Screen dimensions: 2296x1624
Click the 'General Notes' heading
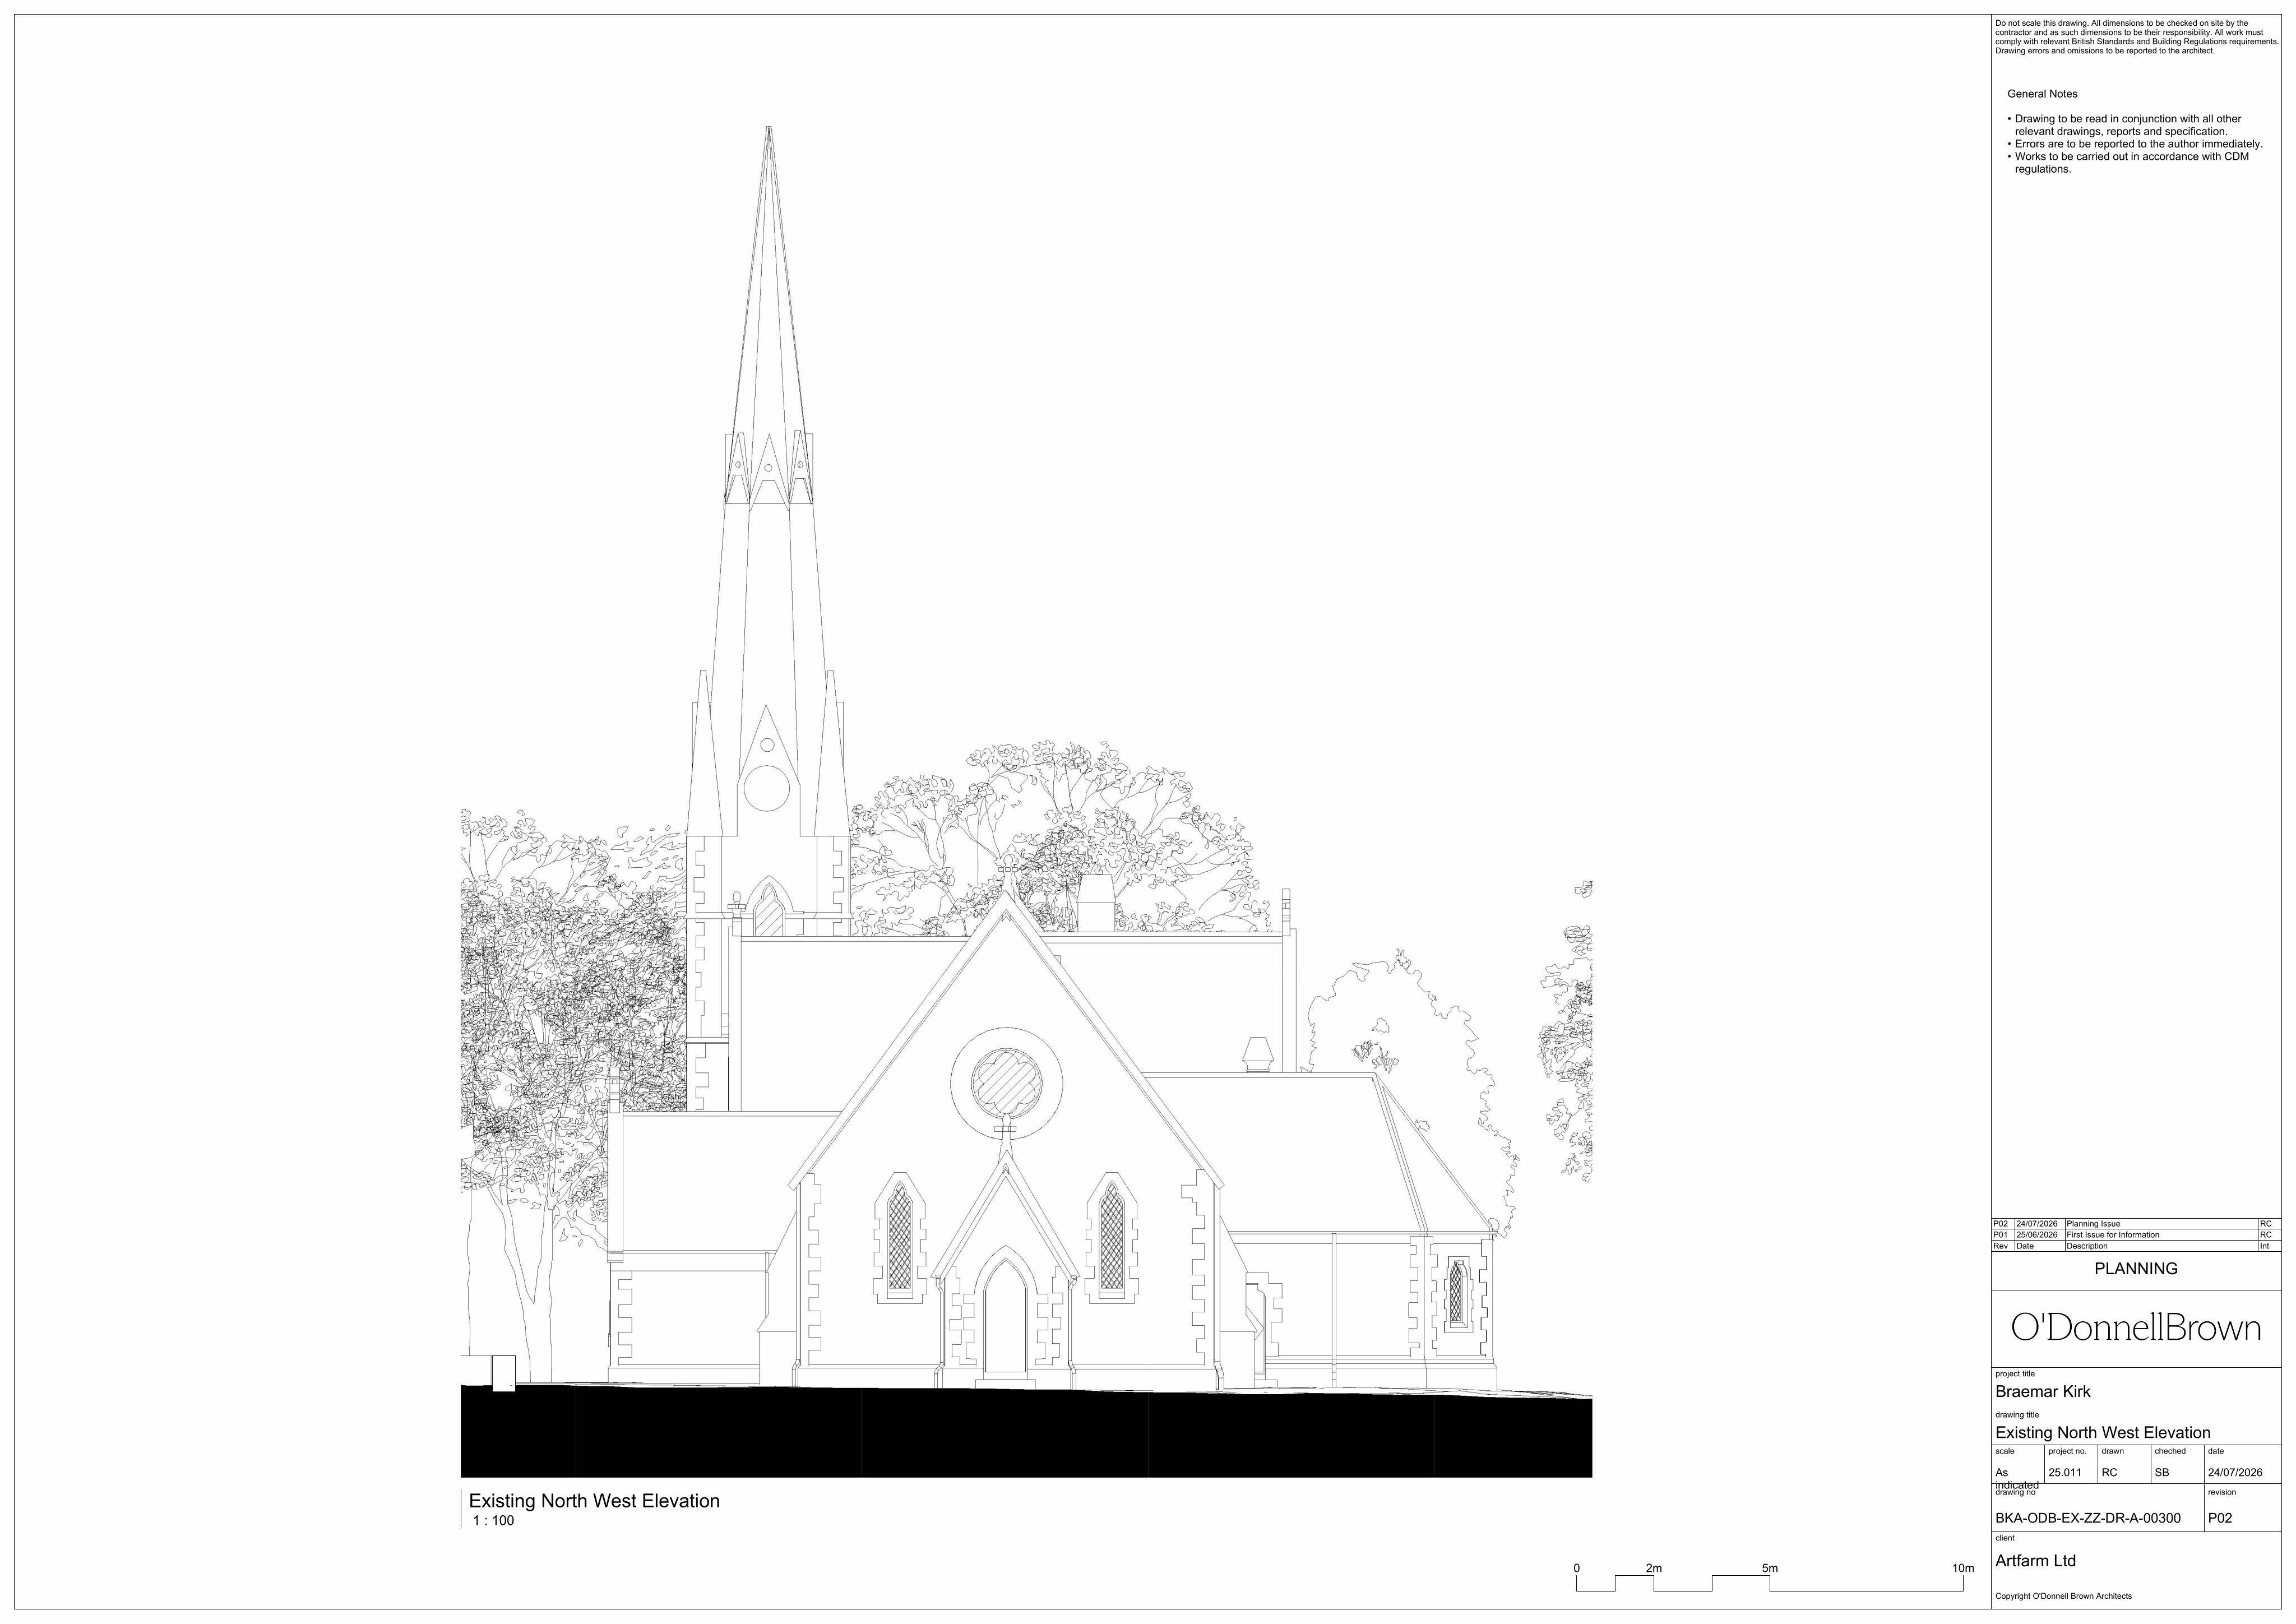[2042, 94]
